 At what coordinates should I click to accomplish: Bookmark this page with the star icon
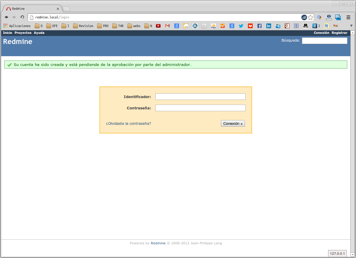click(310, 18)
